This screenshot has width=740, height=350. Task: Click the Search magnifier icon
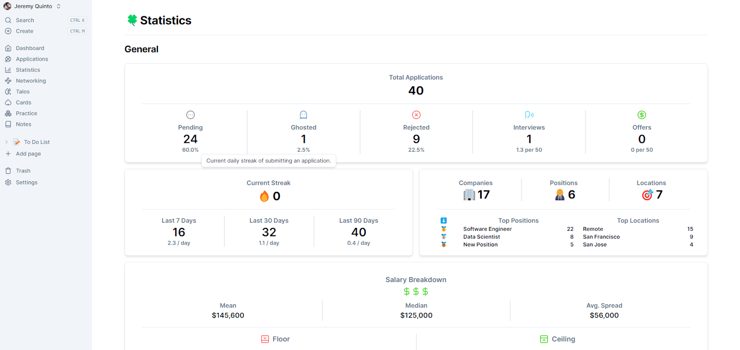8,20
